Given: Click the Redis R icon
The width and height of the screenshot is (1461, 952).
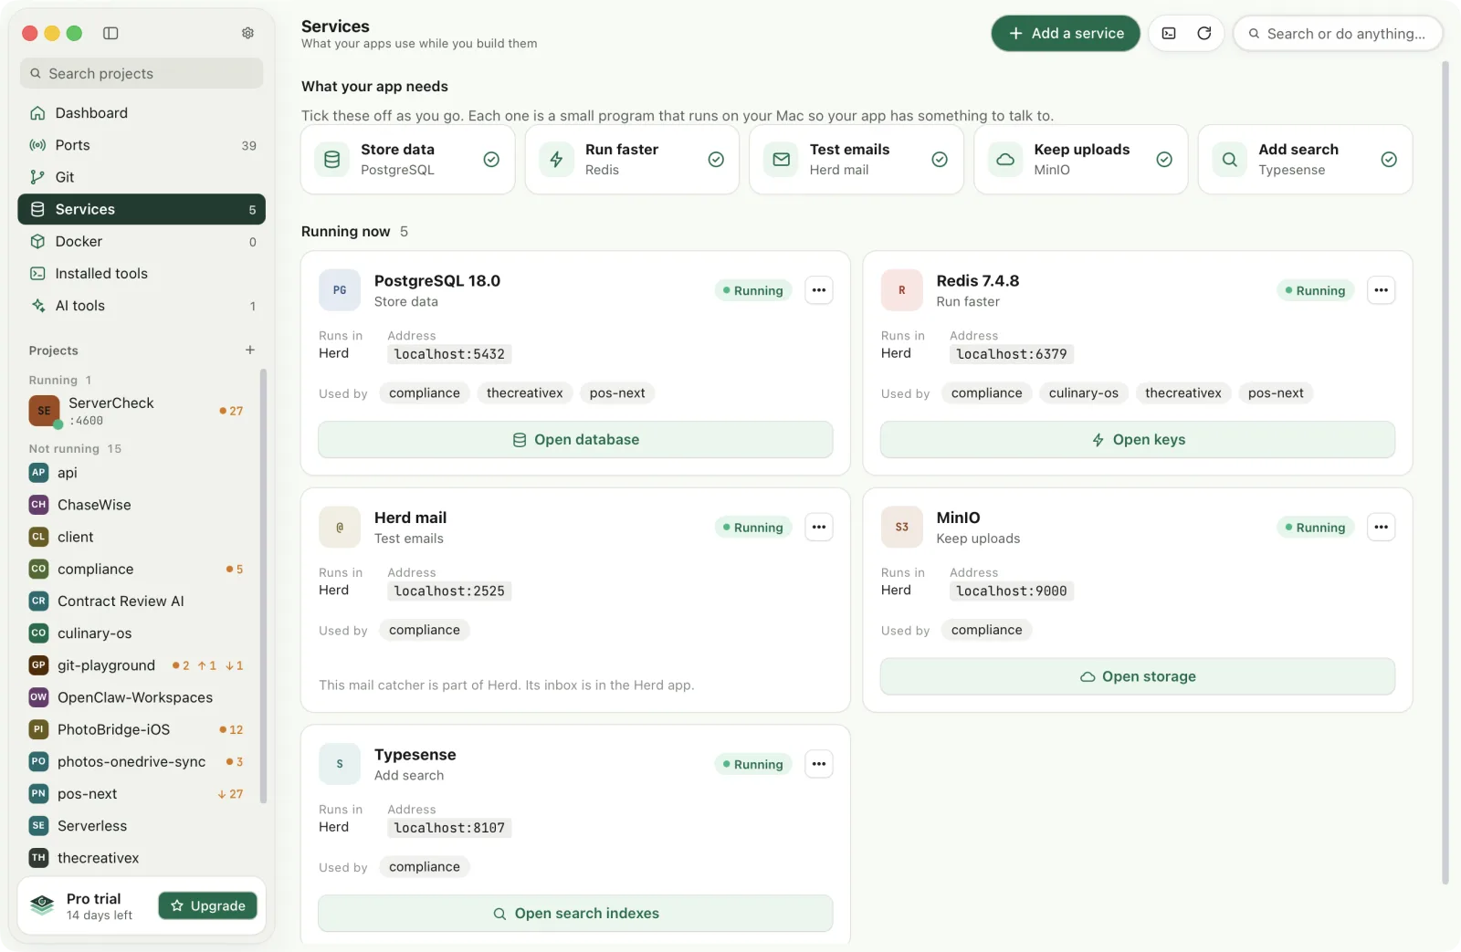Looking at the screenshot, I should coord(902,290).
